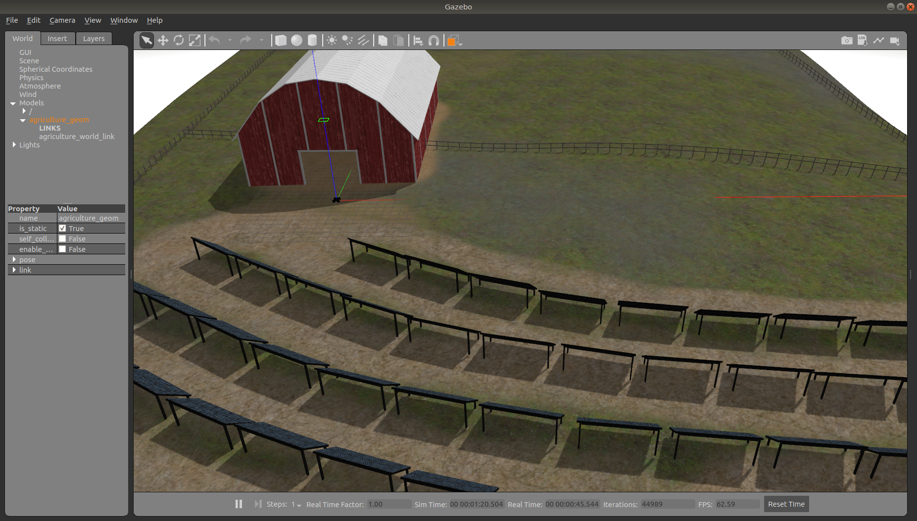917x521 pixels.
Task: Collapse the Models tree node
Action: coord(13,103)
